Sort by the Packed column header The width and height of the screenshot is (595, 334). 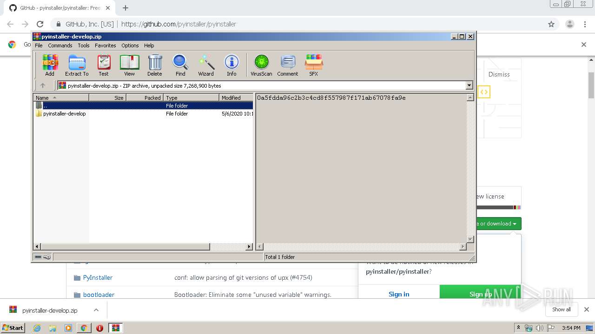[145, 97]
